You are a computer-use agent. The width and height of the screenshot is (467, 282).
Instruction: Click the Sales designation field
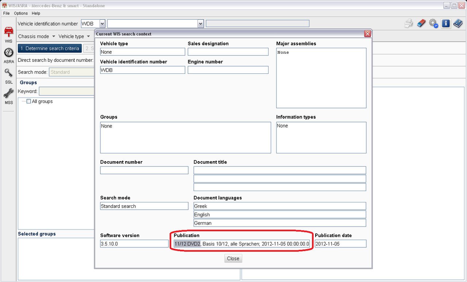[x=228, y=52]
